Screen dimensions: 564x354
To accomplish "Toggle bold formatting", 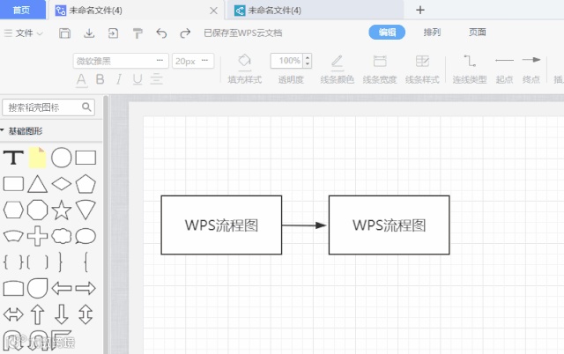I will [x=100, y=79].
